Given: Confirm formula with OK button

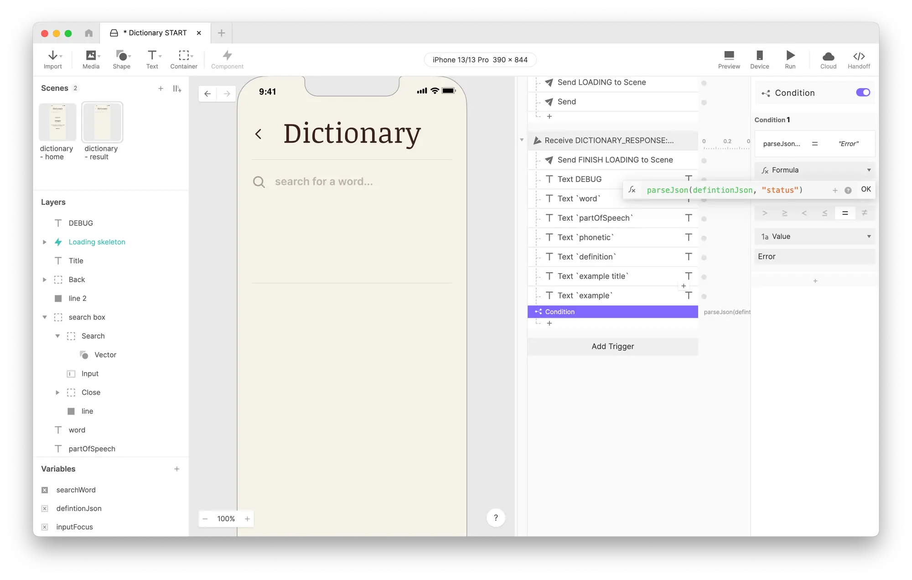Looking at the screenshot, I should point(865,189).
